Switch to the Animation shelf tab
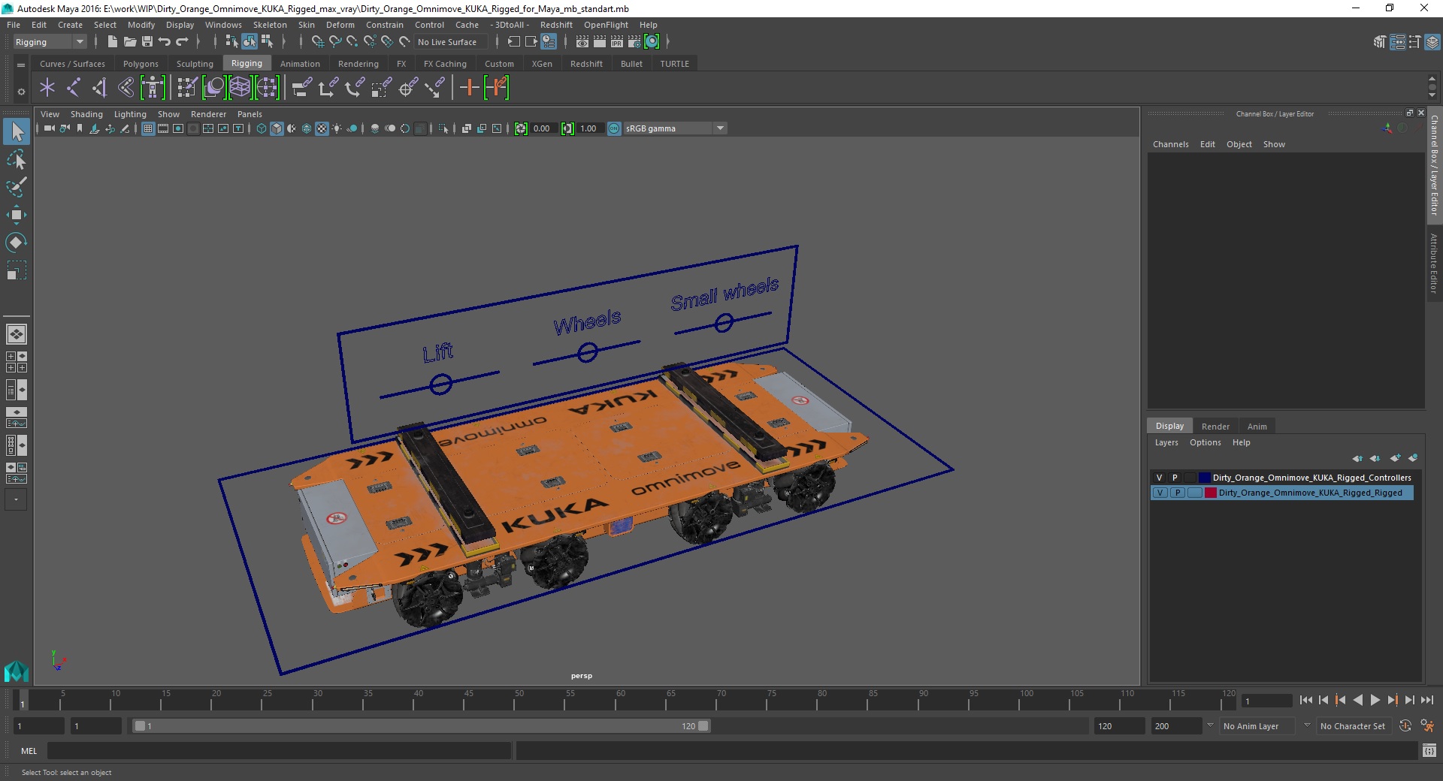The height and width of the screenshot is (781, 1443). [x=300, y=64]
